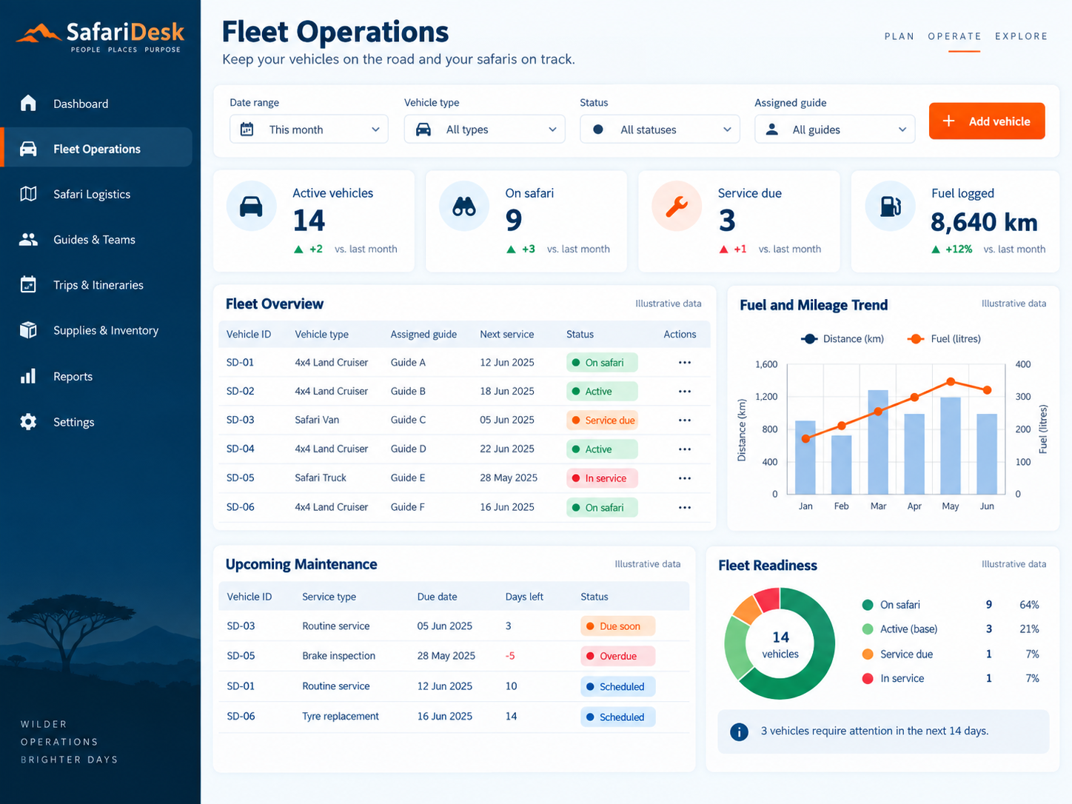Image resolution: width=1072 pixels, height=804 pixels.
Task: Click the On safari green legend dot
Action: (868, 605)
